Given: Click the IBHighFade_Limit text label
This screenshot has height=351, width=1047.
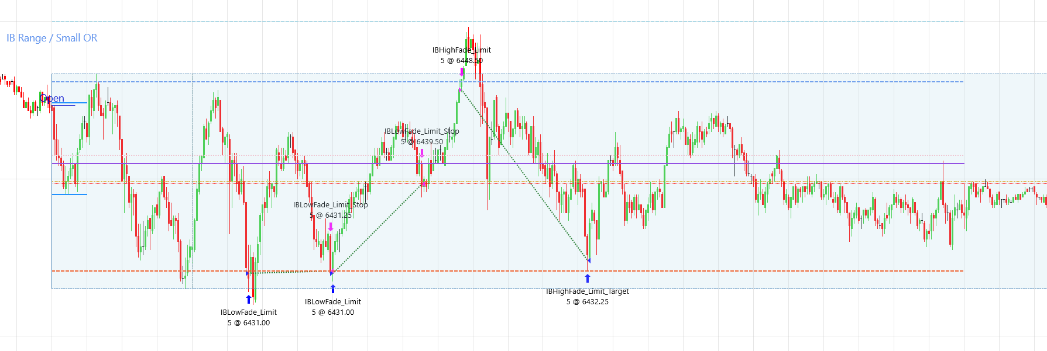Looking at the screenshot, I should click(461, 50).
